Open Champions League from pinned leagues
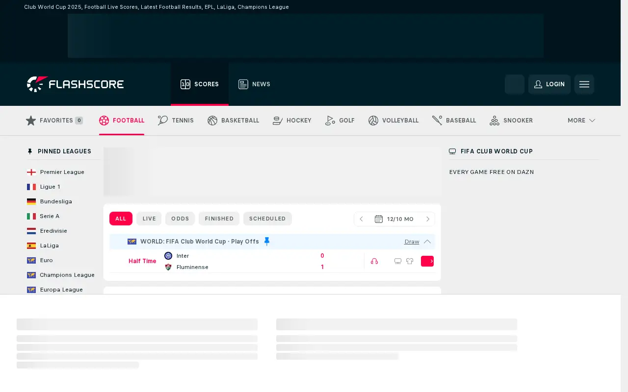Viewport: 628px width, 392px height. 67,275
